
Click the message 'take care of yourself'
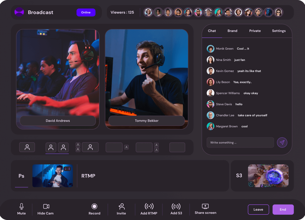click(x=252, y=115)
